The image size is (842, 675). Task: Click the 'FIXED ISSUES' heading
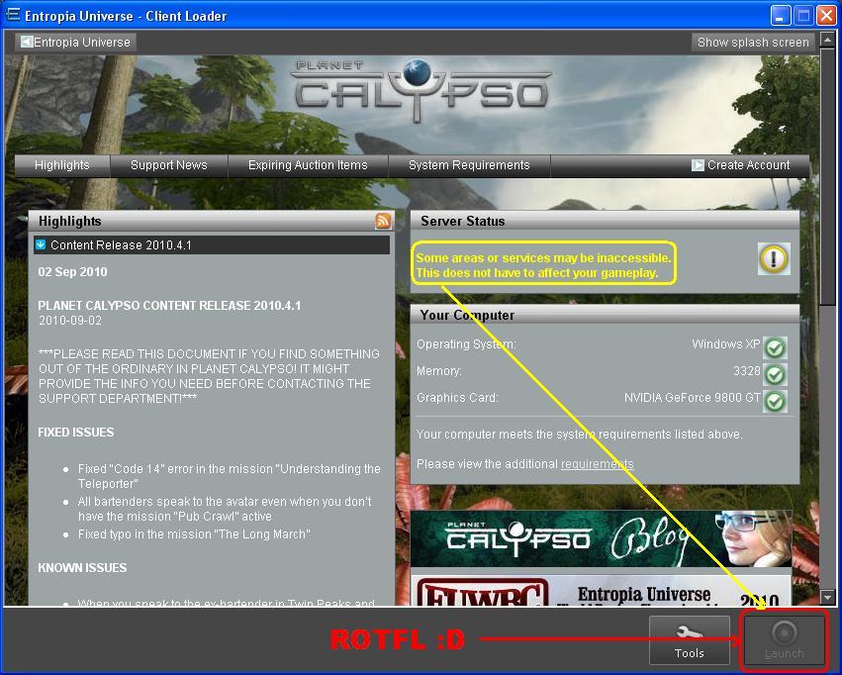click(76, 433)
